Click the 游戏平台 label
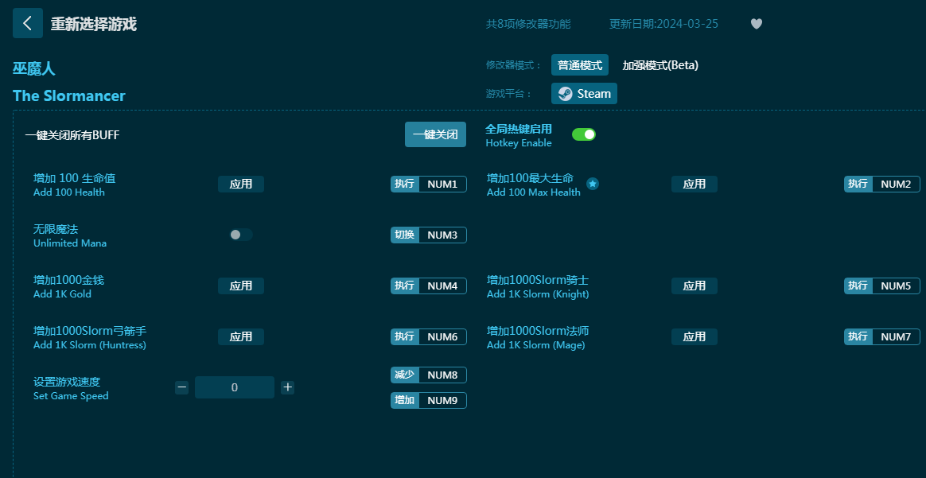Viewport: 926px width, 478px height. pyautogui.click(x=508, y=94)
